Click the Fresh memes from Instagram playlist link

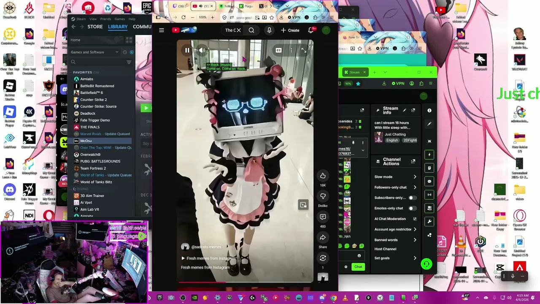coord(208,258)
